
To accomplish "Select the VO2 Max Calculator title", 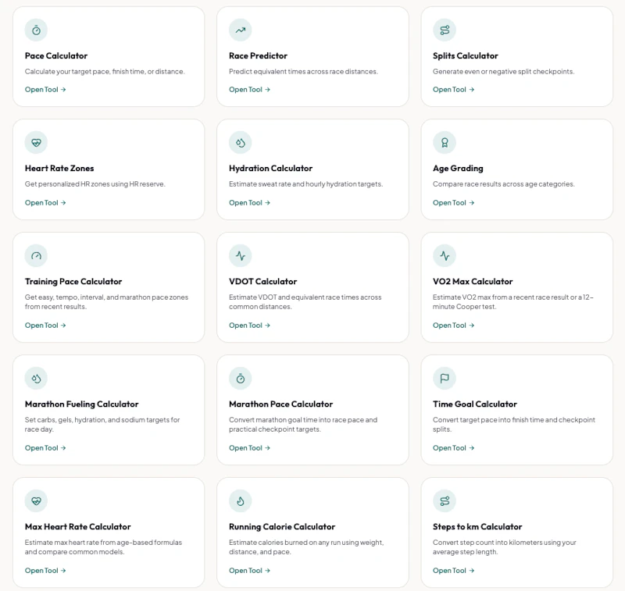I will click(473, 282).
